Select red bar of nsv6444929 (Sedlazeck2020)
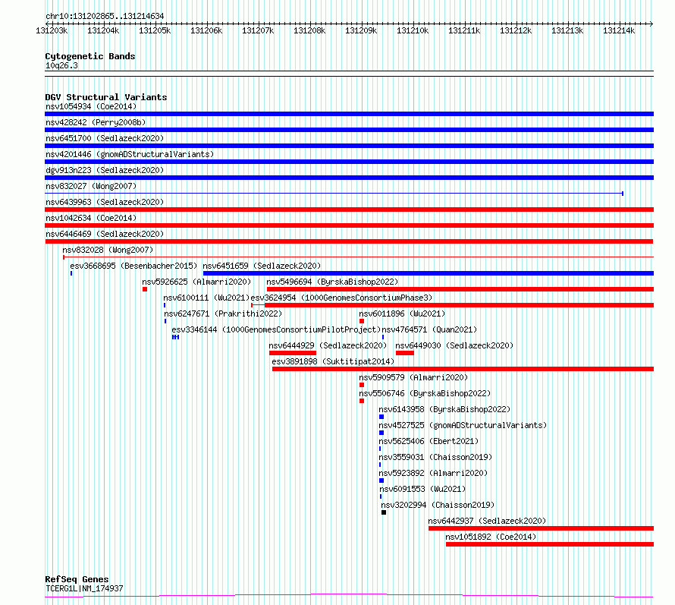The width and height of the screenshot is (675, 605). 293,353
